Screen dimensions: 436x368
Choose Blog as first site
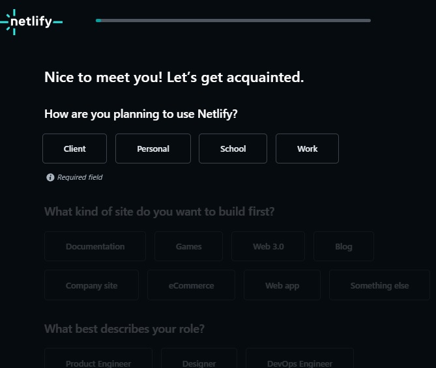point(343,246)
